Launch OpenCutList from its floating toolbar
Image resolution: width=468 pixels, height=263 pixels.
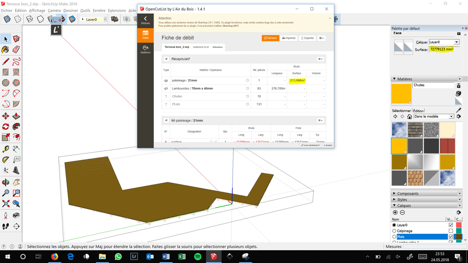(56, 30)
